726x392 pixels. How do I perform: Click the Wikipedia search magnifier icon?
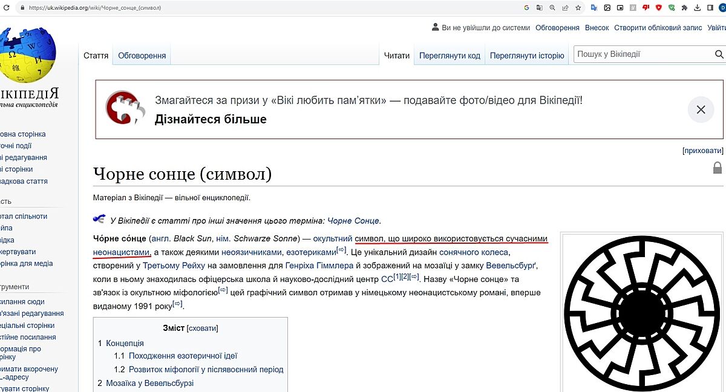pyautogui.click(x=719, y=54)
